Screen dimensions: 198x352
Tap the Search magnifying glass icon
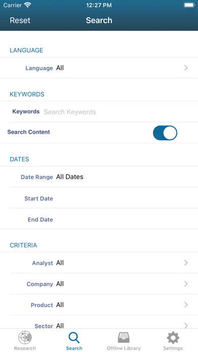tap(74, 338)
